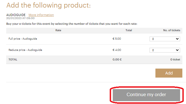Click the No. of tickets column header
This screenshot has height=104, width=186.
click(x=172, y=30)
